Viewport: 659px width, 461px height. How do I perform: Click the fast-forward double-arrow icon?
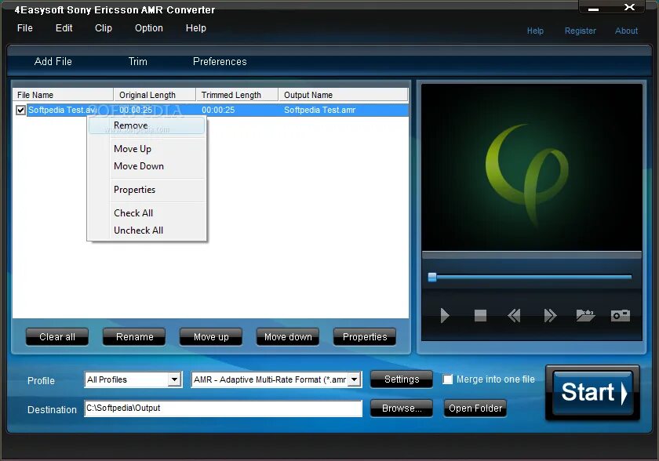click(550, 315)
